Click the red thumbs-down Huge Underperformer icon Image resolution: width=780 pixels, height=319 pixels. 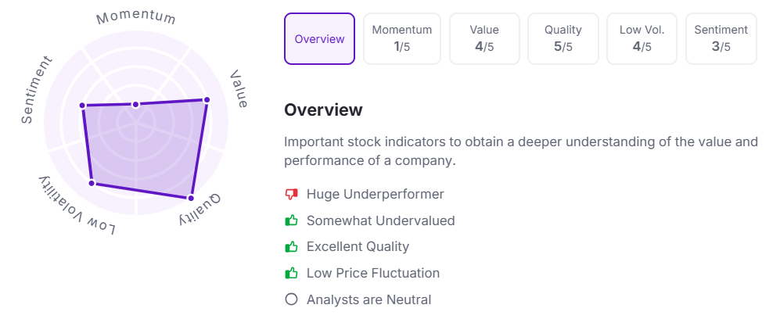click(x=292, y=194)
